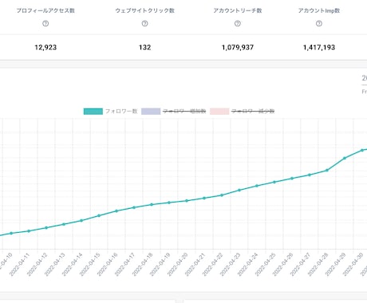
Task: Click data point for 2022-04-22
Action: tap(222, 195)
